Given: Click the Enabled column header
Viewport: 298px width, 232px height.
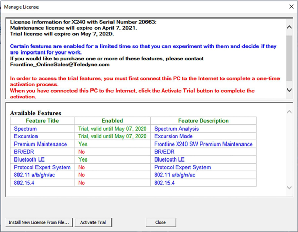Looking at the screenshot, I should pyautogui.click(x=113, y=121).
